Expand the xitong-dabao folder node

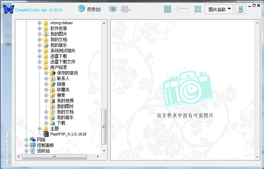pyautogui.click(x=40, y=23)
